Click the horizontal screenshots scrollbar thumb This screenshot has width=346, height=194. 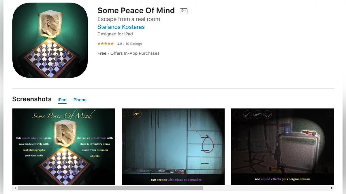110,188
